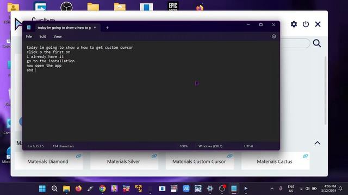Click the Notepad app icon in title bar
The width and height of the screenshot is (348, 195).
point(29,28)
